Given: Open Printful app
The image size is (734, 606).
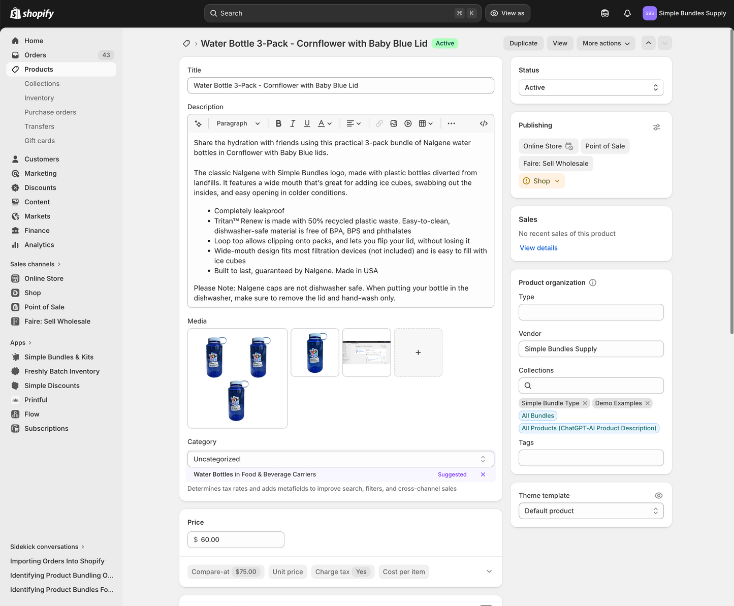Looking at the screenshot, I should coord(61,400).
